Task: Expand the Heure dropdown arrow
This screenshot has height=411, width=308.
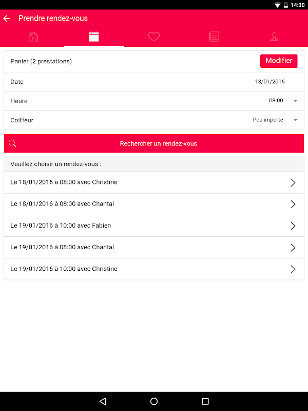Action: coord(296,101)
